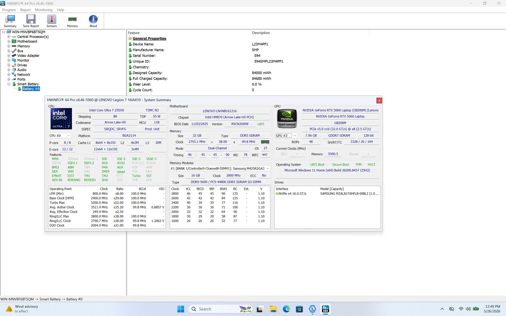Screen dimensions: 506x316
Task: Click the HWiNFO taskbar icon
Action: [325, 309]
